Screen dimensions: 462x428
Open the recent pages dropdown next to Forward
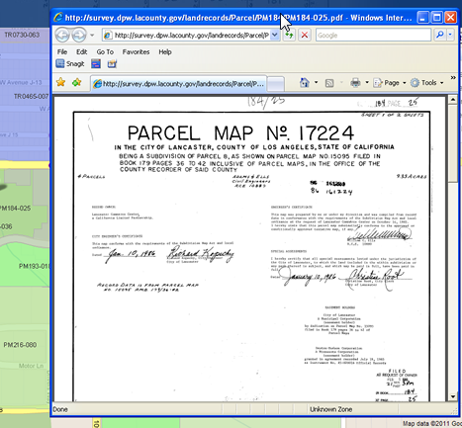coord(92,36)
